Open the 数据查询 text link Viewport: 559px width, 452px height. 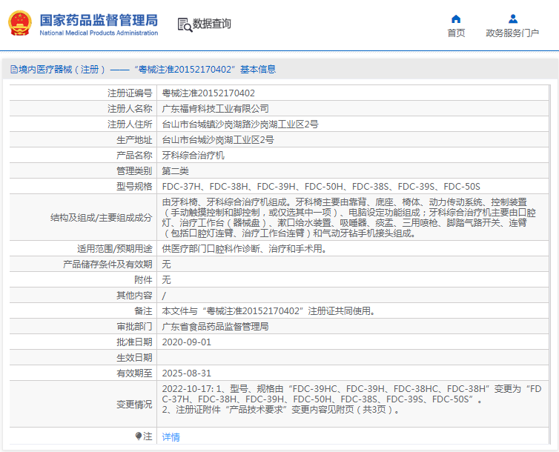212,24
